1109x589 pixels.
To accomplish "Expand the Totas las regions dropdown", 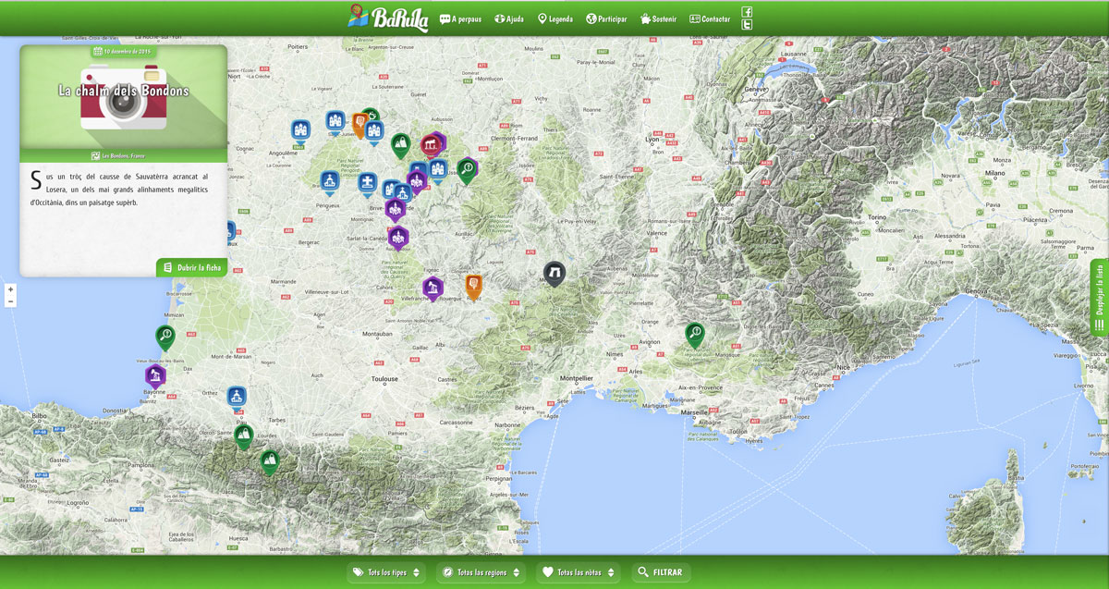I will 481,572.
